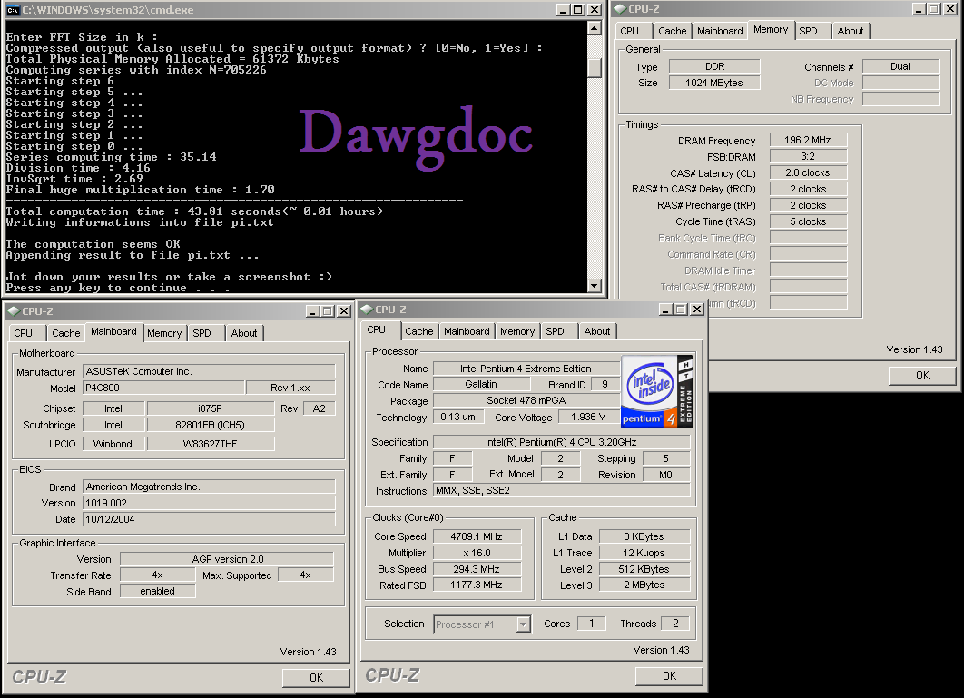Viewport: 964px width, 698px height.
Task: Click the Socket 478 mPGA package field
Action: pyautogui.click(x=526, y=400)
